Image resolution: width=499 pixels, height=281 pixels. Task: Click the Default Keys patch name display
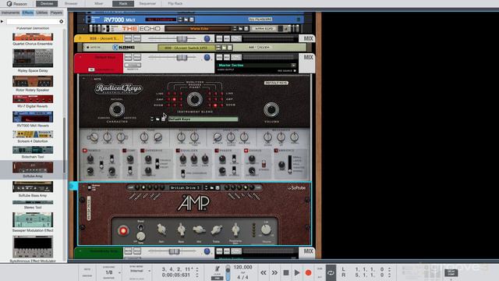[203, 119]
